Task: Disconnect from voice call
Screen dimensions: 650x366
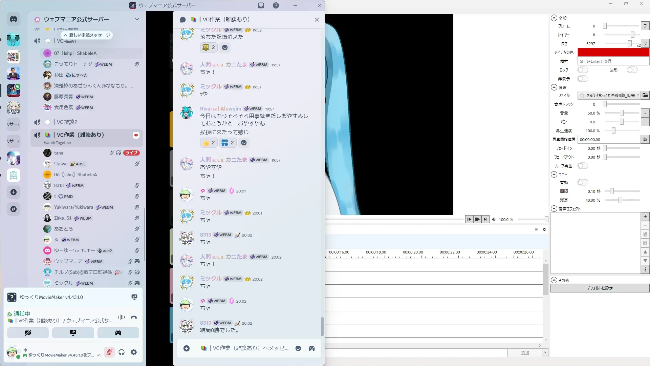Action: pyautogui.click(x=134, y=318)
